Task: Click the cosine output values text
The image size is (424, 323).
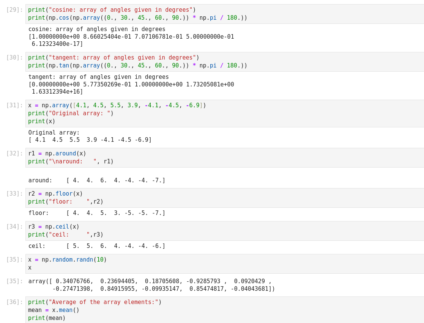Action: 131,37
